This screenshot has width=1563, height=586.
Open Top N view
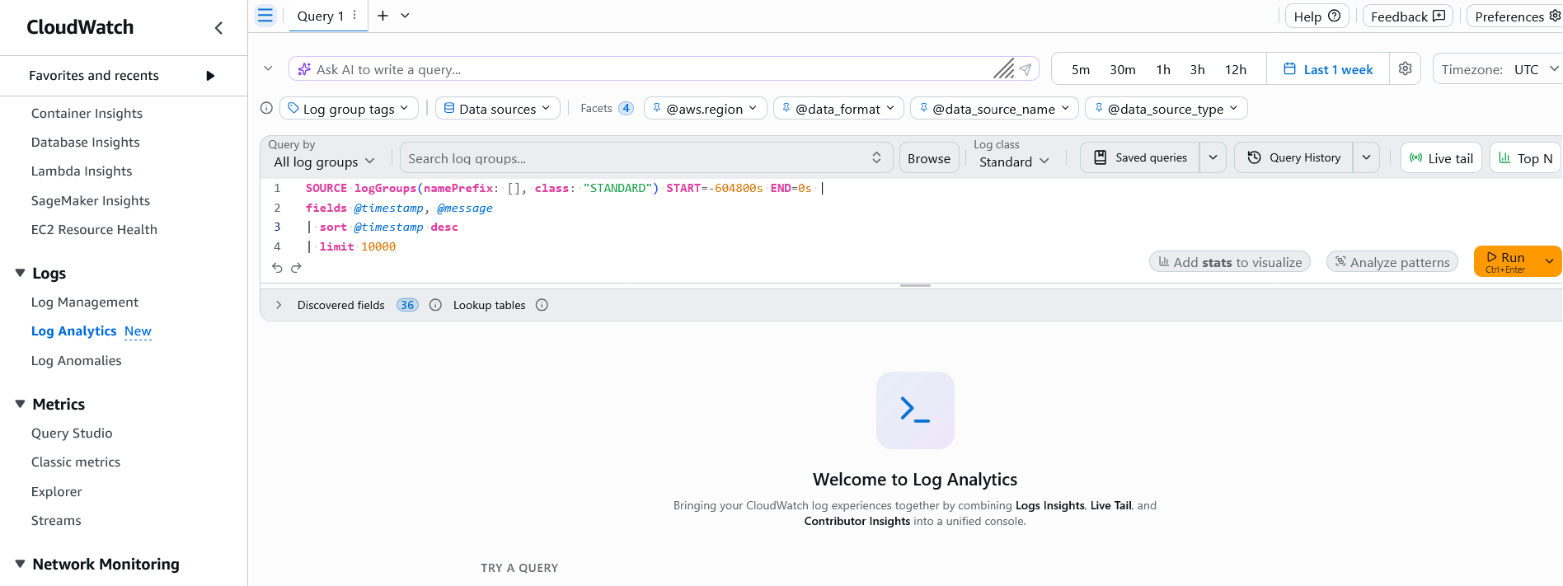pyautogui.click(x=1526, y=158)
